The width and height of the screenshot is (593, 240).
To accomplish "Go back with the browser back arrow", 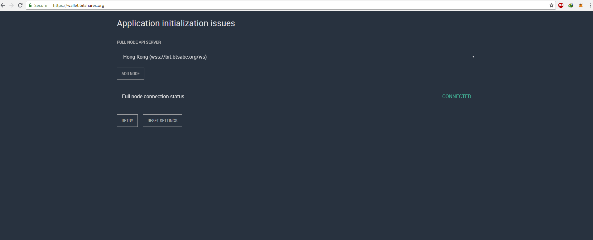I will [3, 5].
